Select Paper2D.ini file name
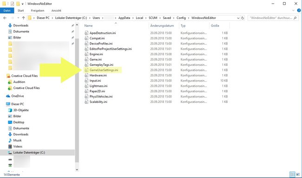Image resolution: width=302 pixels, height=178 pixels. pyautogui.click(x=97, y=91)
